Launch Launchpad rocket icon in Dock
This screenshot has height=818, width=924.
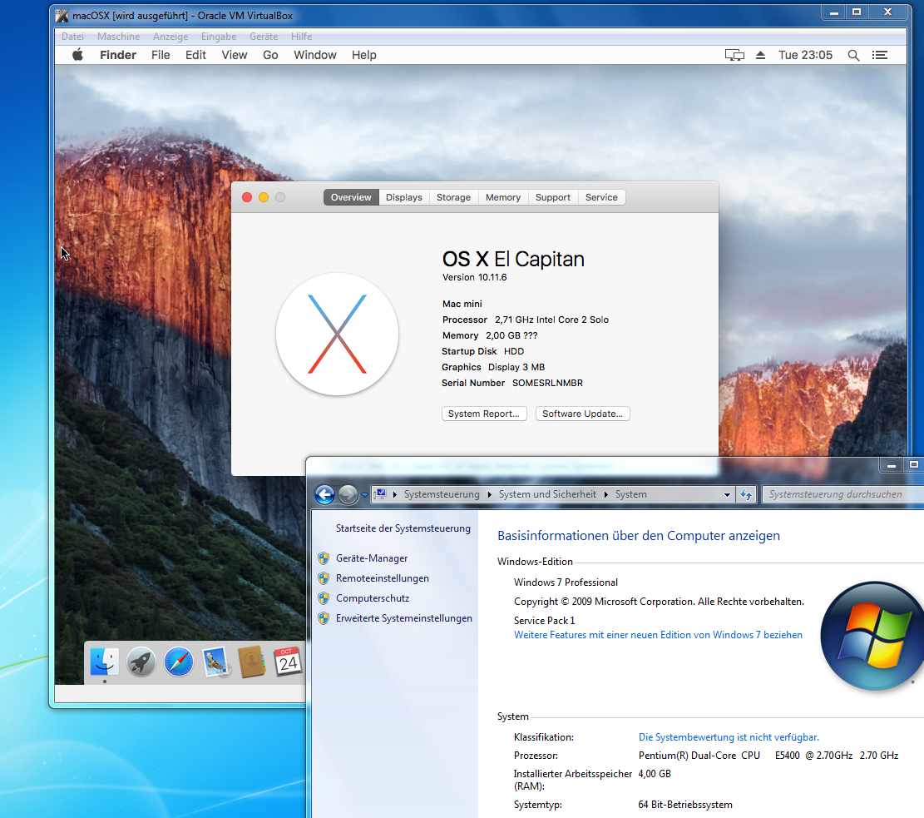(x=141, y=662)
